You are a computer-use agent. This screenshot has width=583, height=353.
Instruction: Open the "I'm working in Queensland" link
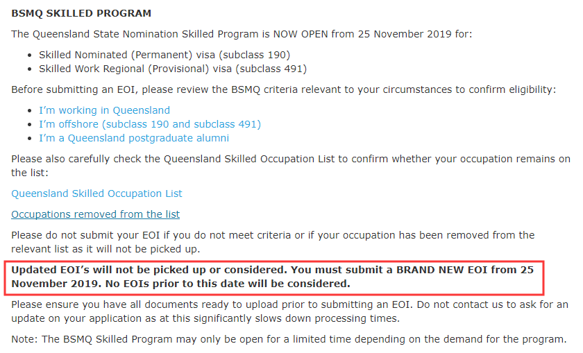click(104, 110)
